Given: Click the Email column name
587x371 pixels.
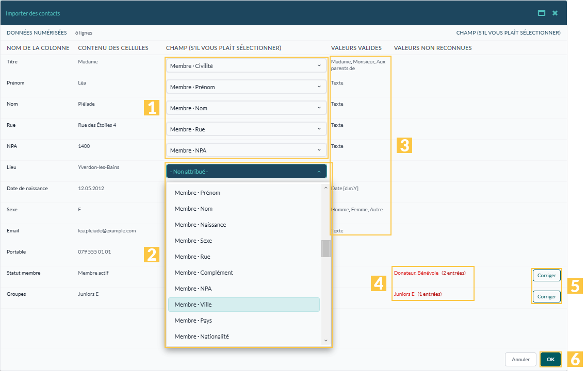Looking at the screenshot, I should click(13, 231).
